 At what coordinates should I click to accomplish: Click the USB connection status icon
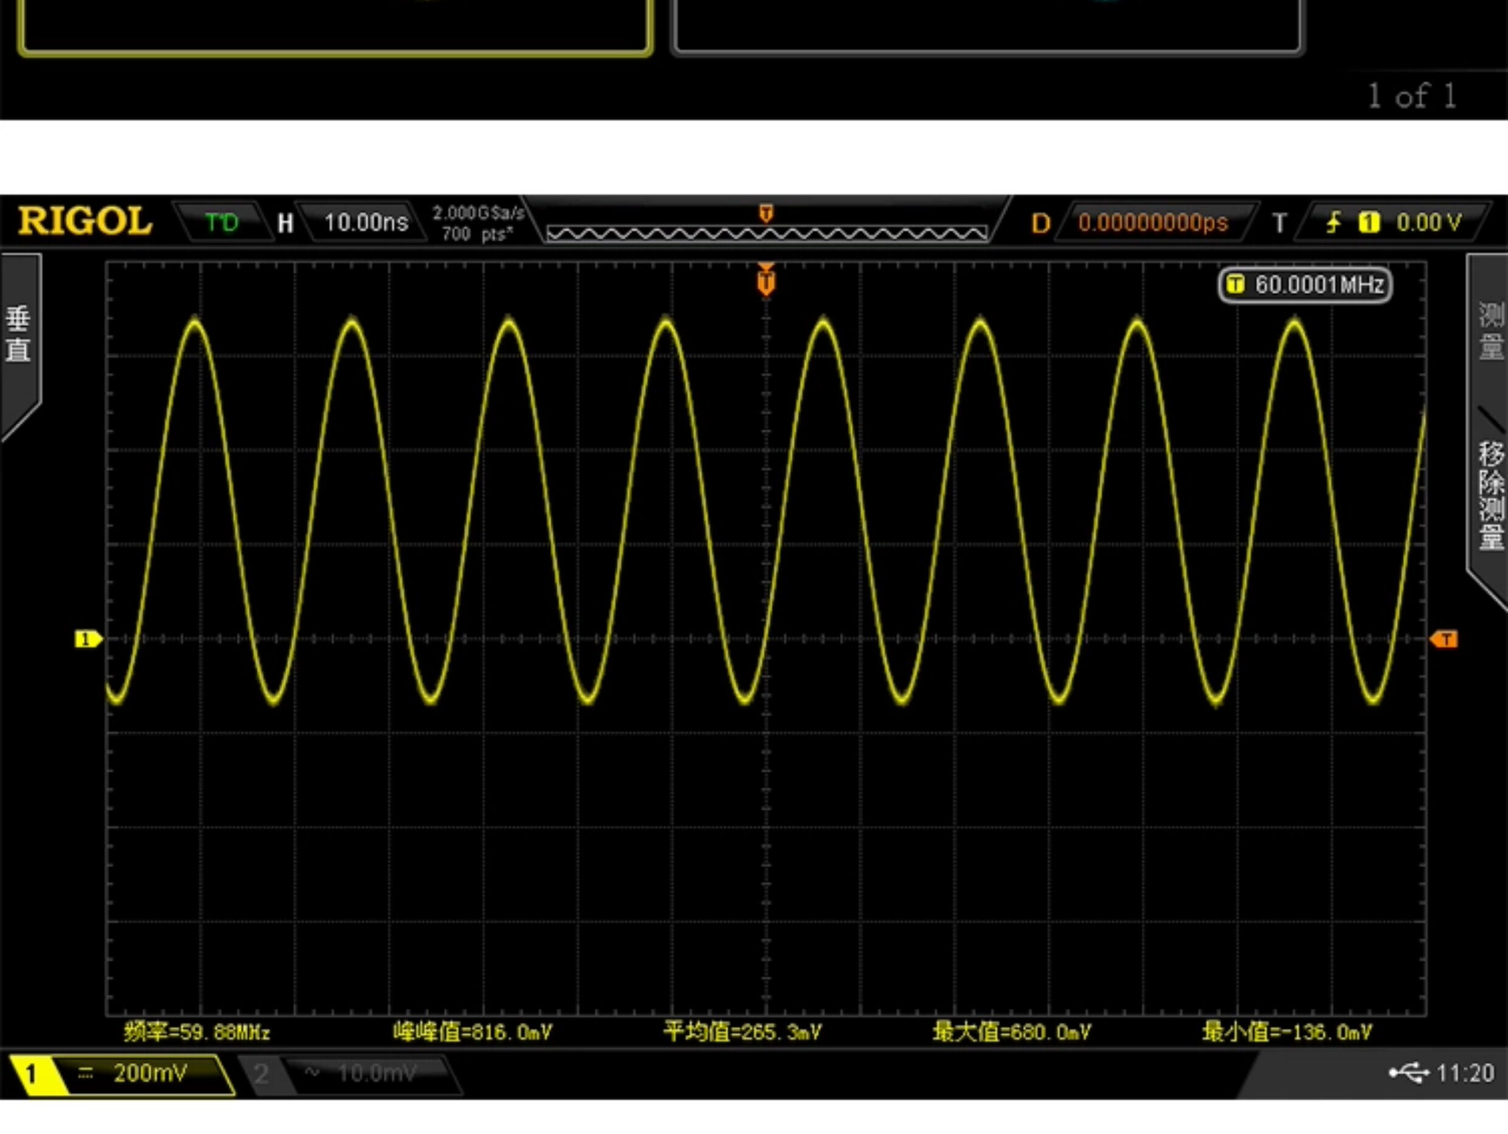point(1408,1073)
